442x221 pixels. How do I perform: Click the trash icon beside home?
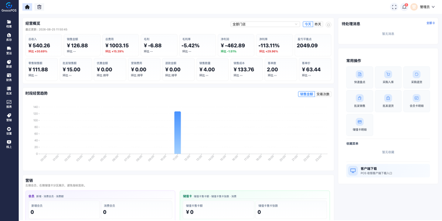coord(39,7)
